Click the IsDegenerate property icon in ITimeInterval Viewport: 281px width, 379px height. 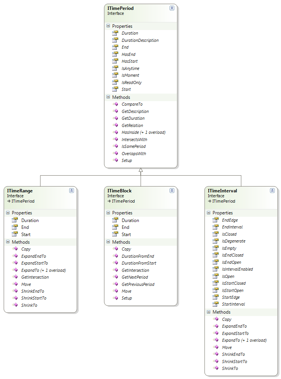tap(216, 241)
